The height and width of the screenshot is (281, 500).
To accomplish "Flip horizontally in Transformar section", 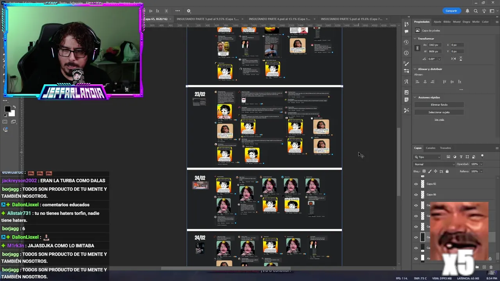I will coord(453,59).
